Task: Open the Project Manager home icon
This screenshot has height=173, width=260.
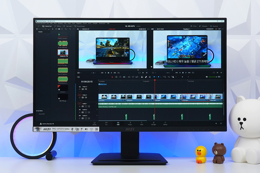Action: pyautogui.click(x=216, y=123)
